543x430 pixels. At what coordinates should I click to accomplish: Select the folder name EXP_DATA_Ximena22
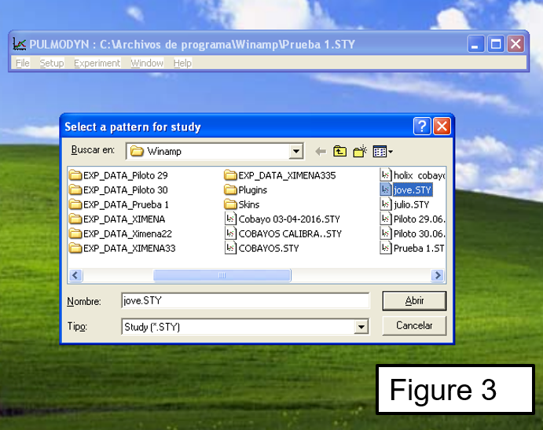coord(127,233)
